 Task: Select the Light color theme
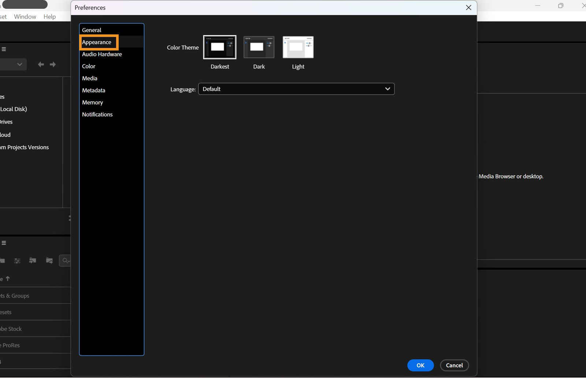[x=298, y=47]
